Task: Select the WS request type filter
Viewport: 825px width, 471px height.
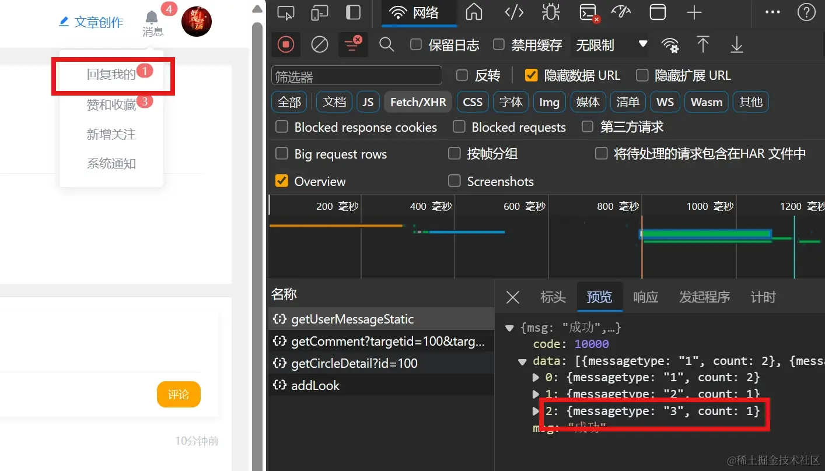Action: pyautogui.click(x=665, y=102)
